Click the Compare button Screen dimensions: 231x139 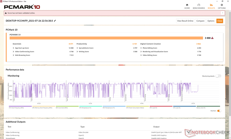[x=200, y=21]
